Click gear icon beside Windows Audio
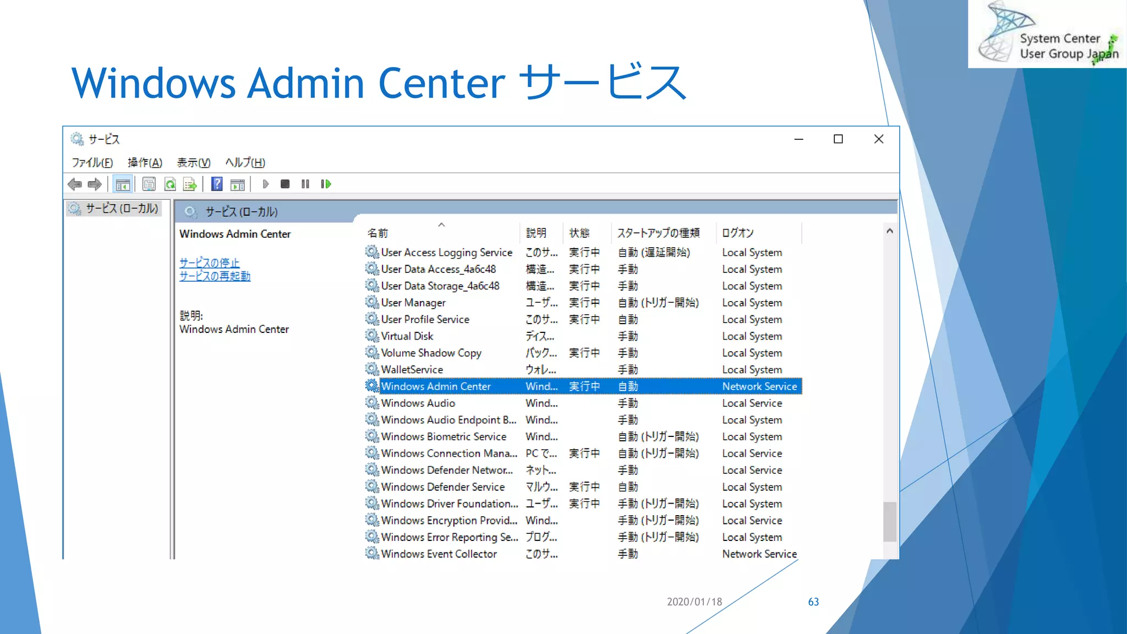Viewport: 1127px width, 634px height. [372, 402]
